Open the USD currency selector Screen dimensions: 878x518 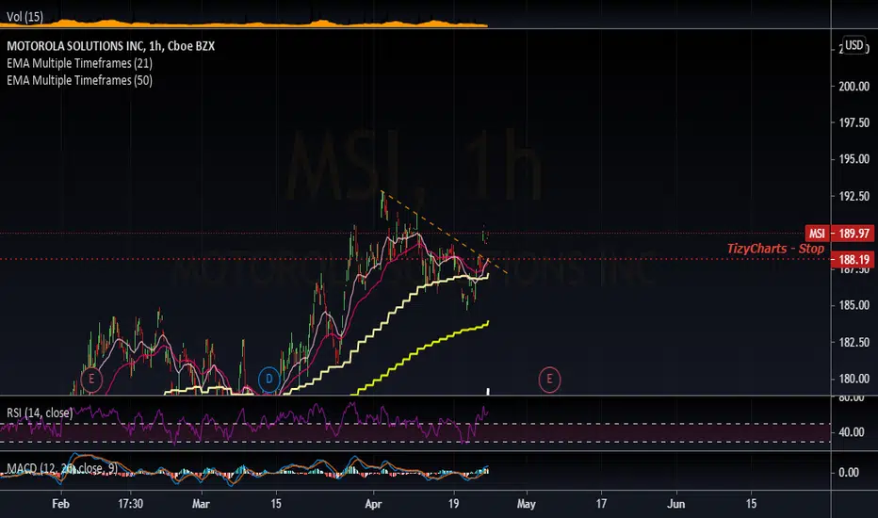[854, 45]
